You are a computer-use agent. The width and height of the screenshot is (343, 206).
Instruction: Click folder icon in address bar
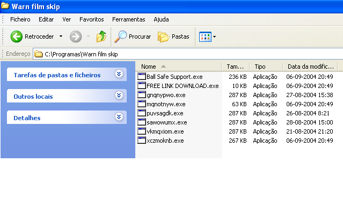point(39,54)
